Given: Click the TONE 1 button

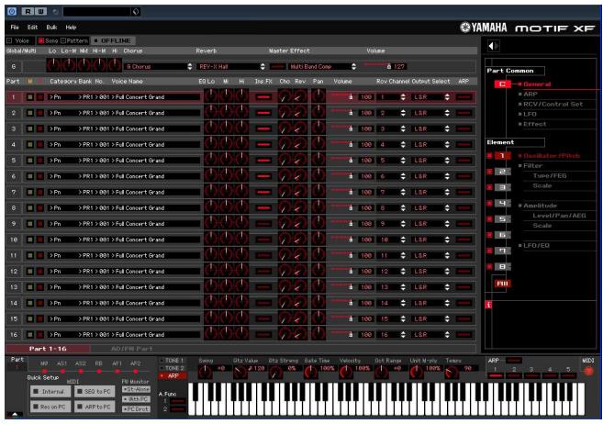Looking at the screenshot, I should [172, 361].
